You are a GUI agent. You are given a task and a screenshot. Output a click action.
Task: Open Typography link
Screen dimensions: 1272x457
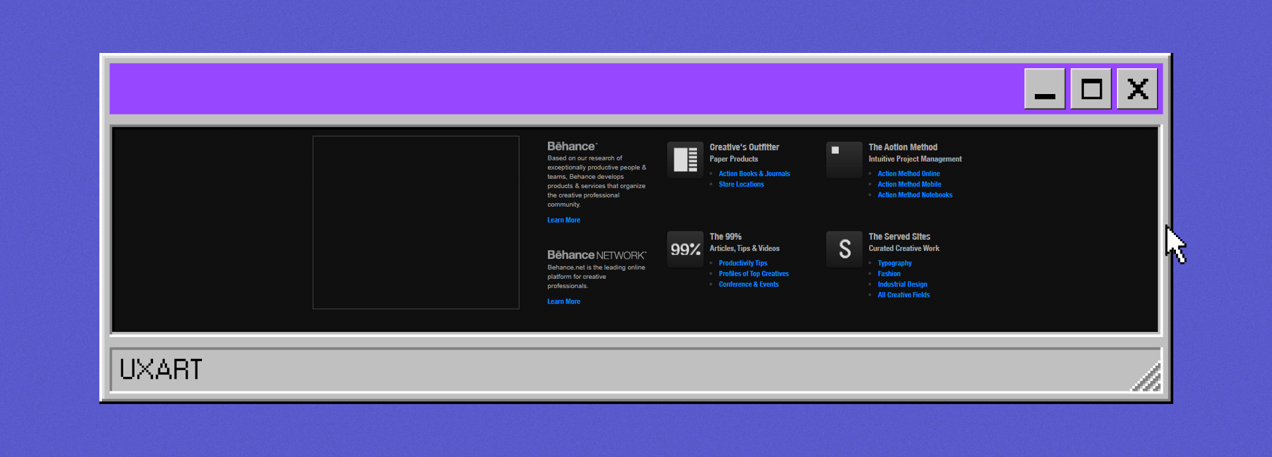pos(894,263)
